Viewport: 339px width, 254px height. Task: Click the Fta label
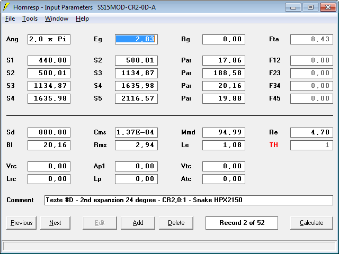point(274,39)
